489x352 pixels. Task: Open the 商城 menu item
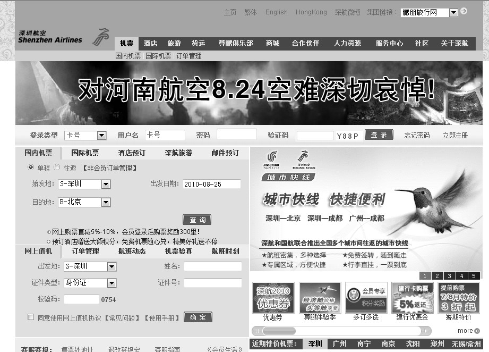[x=272, y=44]
